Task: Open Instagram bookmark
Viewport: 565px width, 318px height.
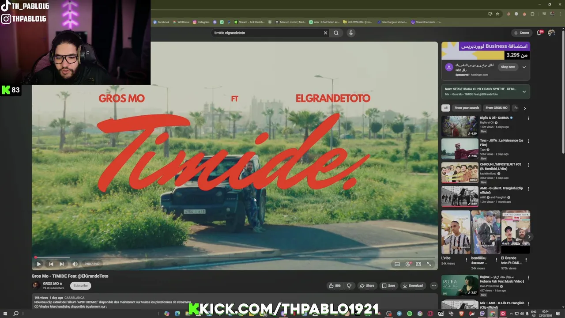Action: (201, 22)
